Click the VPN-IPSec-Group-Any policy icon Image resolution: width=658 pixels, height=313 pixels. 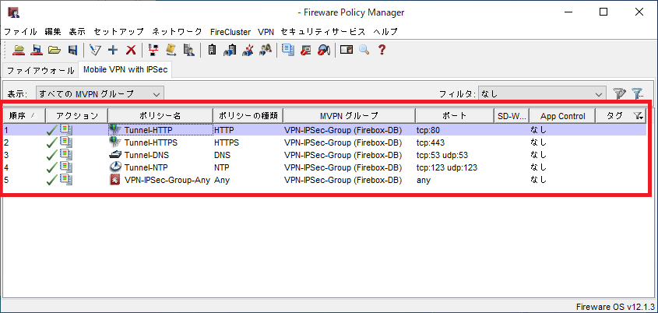[115, 180]
